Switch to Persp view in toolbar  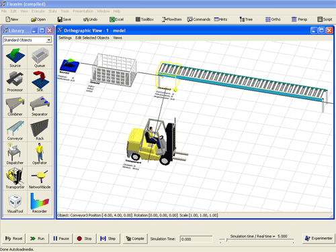[300, 19]
